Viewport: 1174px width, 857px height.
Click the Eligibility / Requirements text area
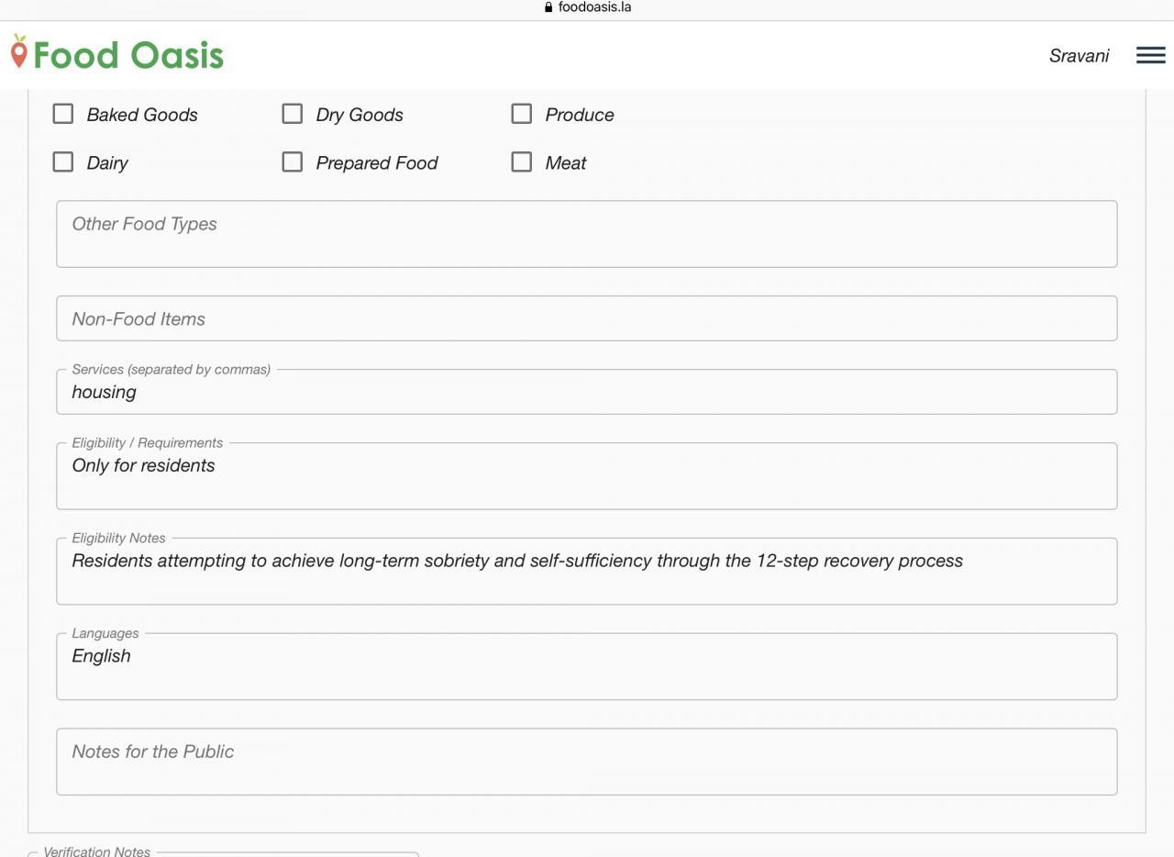pyautogui.click(x=587, y=476)
